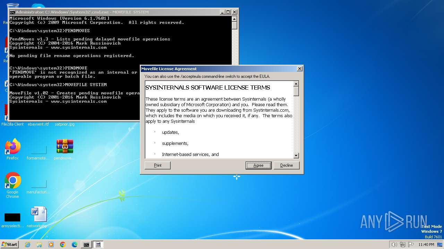Viewport: 444px width, 249px height.
Task: Select the manufacturi desktop file
Action: pyautogui.click(x=38, y=187)
